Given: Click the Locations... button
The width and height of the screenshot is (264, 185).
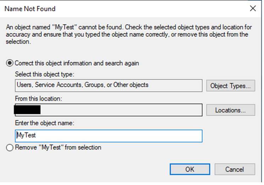Looking at the screenshot, I should pyautogui.click(x=230, y=110).
